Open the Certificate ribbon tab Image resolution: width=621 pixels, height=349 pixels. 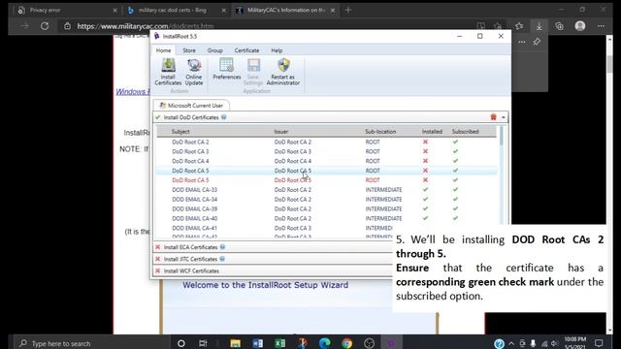point(246,50)
